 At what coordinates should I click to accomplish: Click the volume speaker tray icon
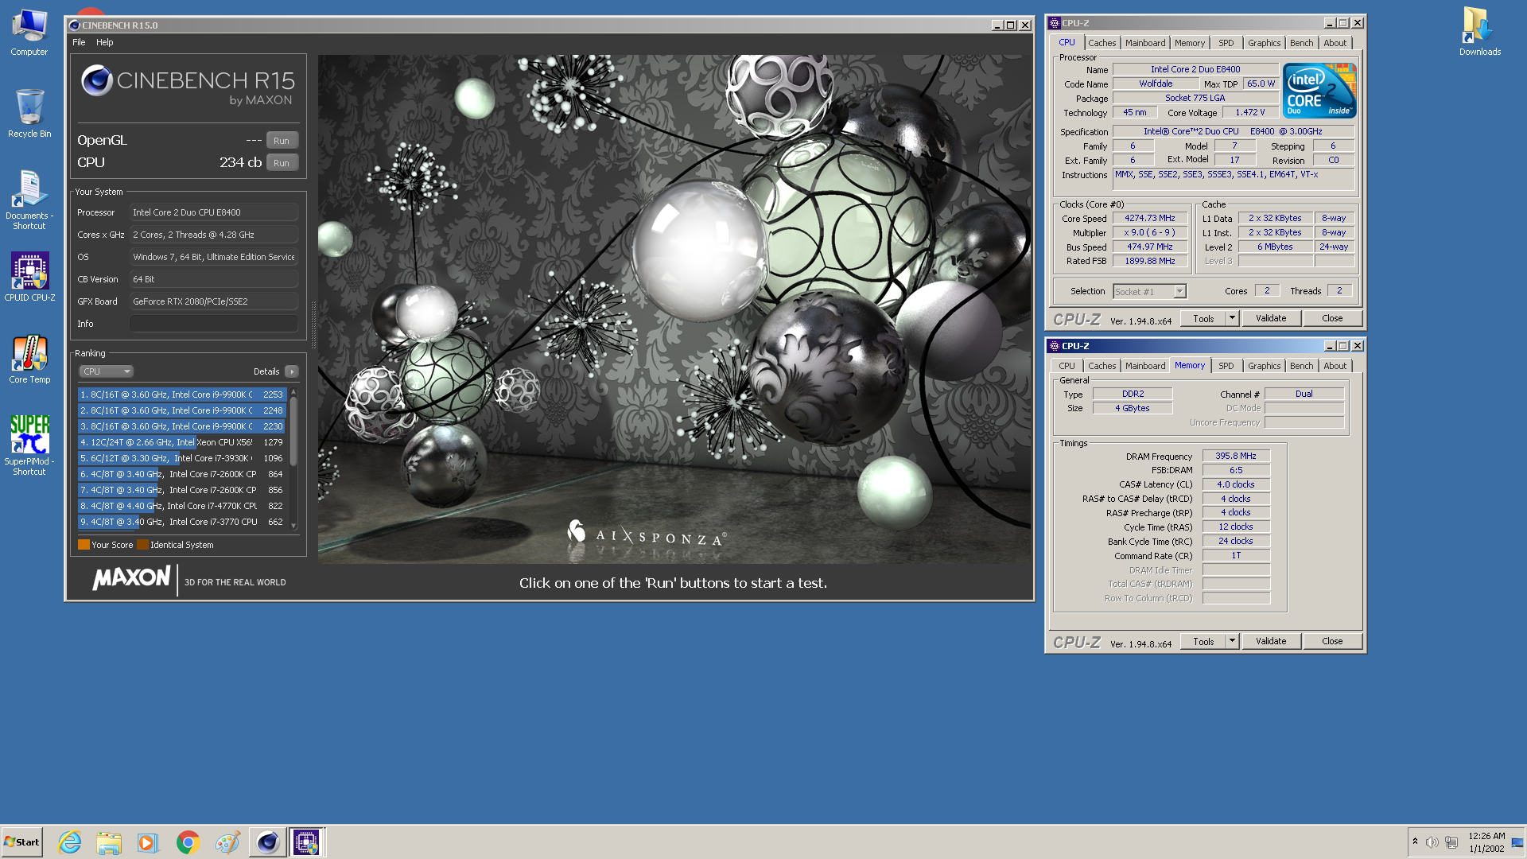pos(1432,842)
